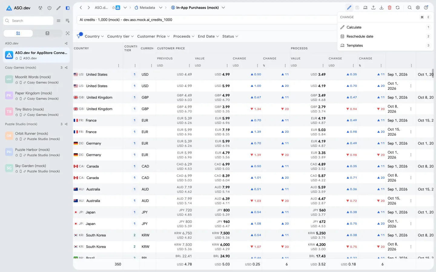Click the focus target icon in sidebar
This screenshot has width=436, height=272.
68,33
